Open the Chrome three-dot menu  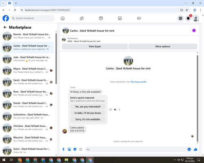pyautogui.click(x=200, y=10)
